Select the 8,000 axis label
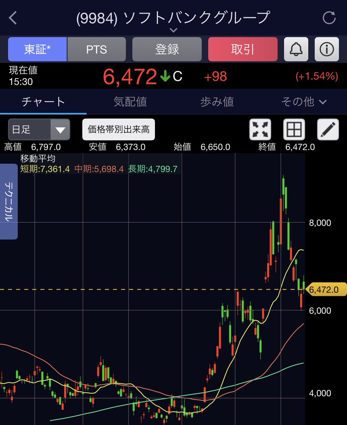Image resolution: width=347 pixels, height=425 pixels. coord(320,223)
